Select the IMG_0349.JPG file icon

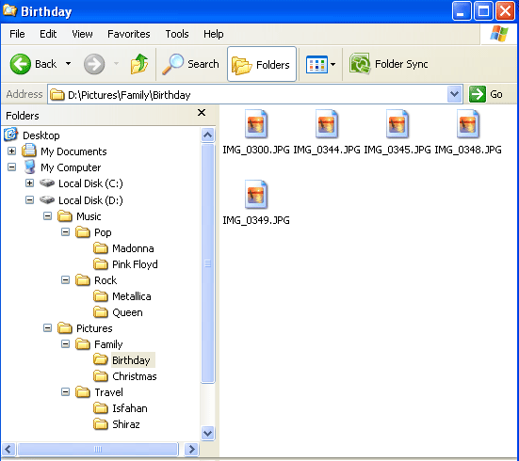coord(256,195)
